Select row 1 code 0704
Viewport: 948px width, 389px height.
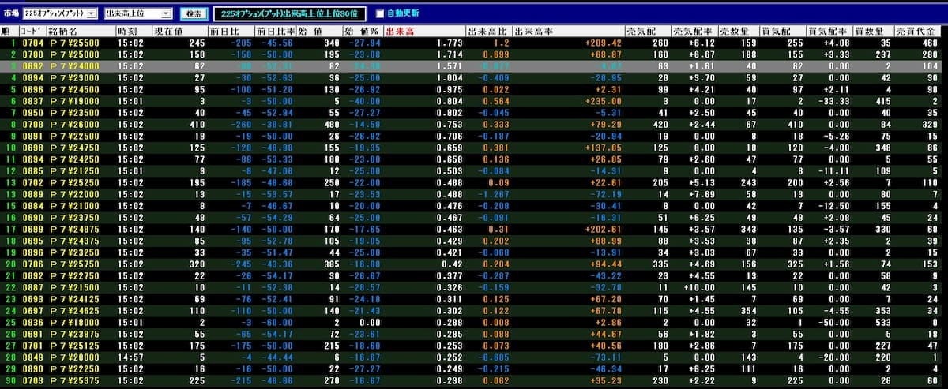[x=33, y=43]
